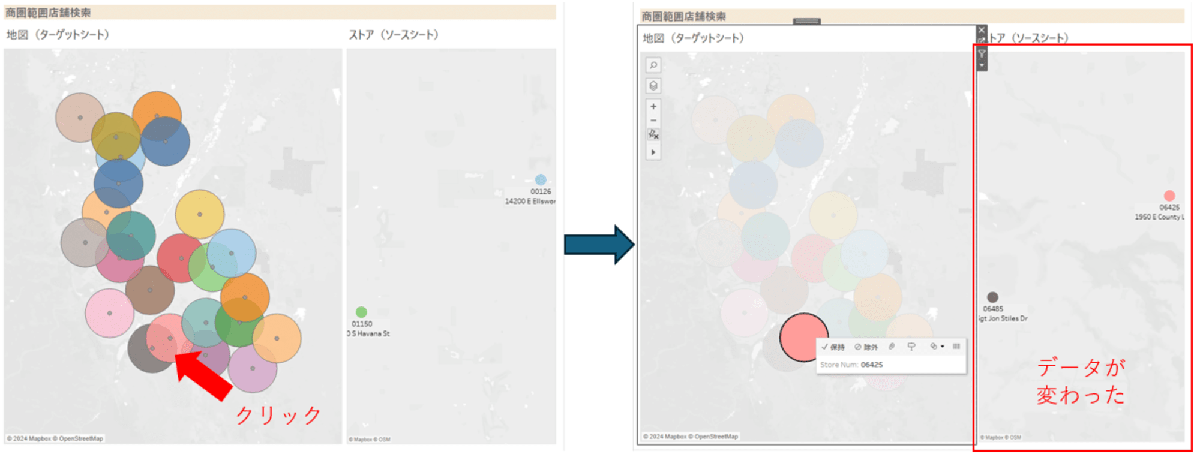
Task: Choose 保持 (Keep Only) in the tooltip
Action: (833, 347)
